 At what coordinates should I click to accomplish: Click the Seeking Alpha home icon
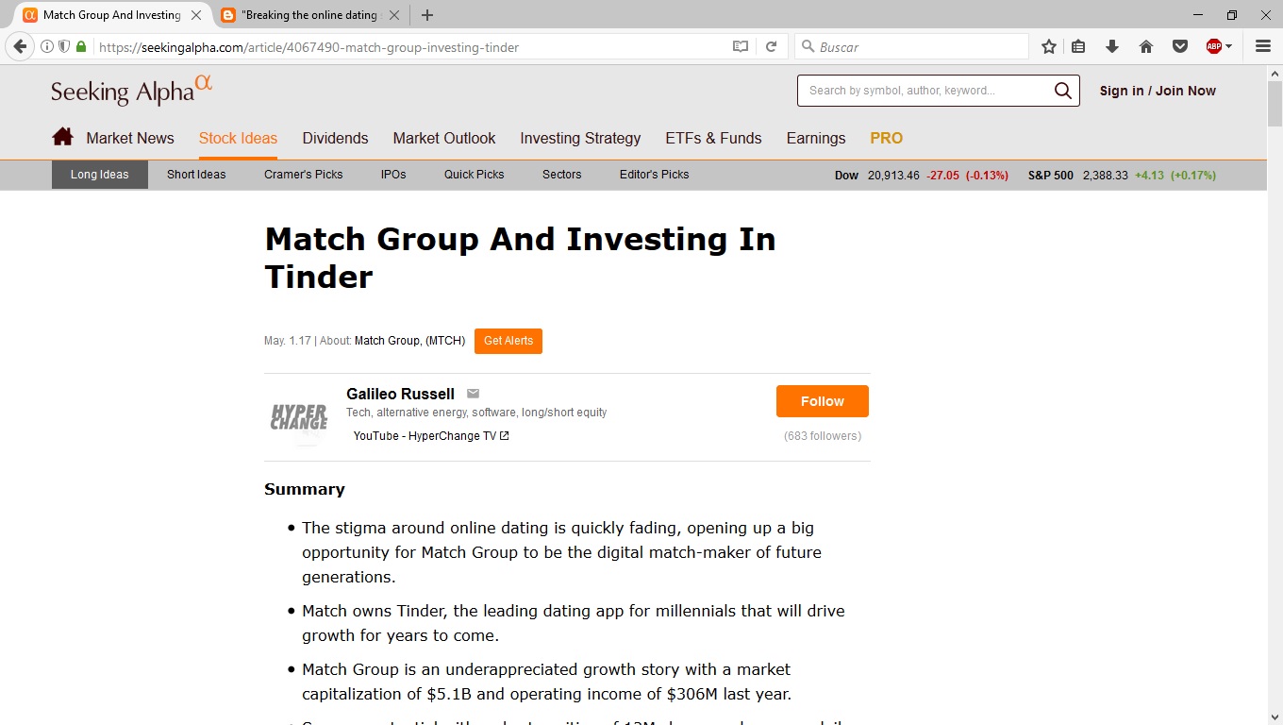tap(62, 137)
